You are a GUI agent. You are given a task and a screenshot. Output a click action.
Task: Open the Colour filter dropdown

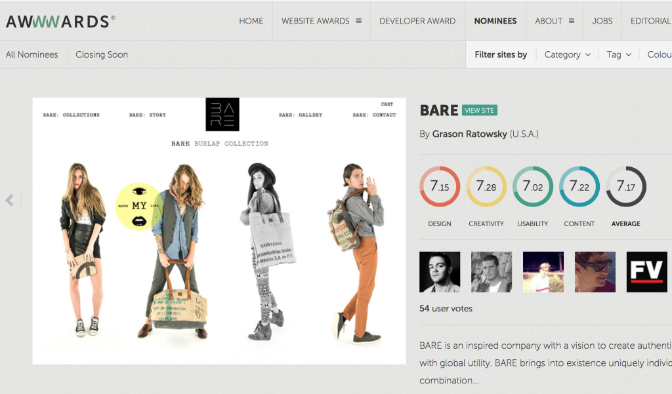click(659, 54)
